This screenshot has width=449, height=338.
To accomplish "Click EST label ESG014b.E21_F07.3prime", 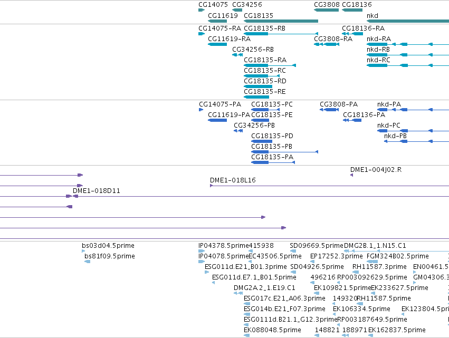I will tap(284, 310).
